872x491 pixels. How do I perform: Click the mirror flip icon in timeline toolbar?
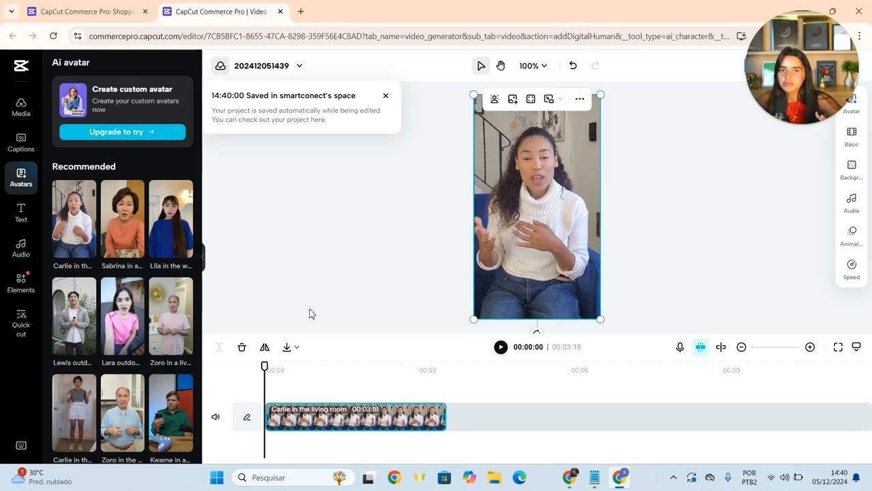[x=265, y=347]
